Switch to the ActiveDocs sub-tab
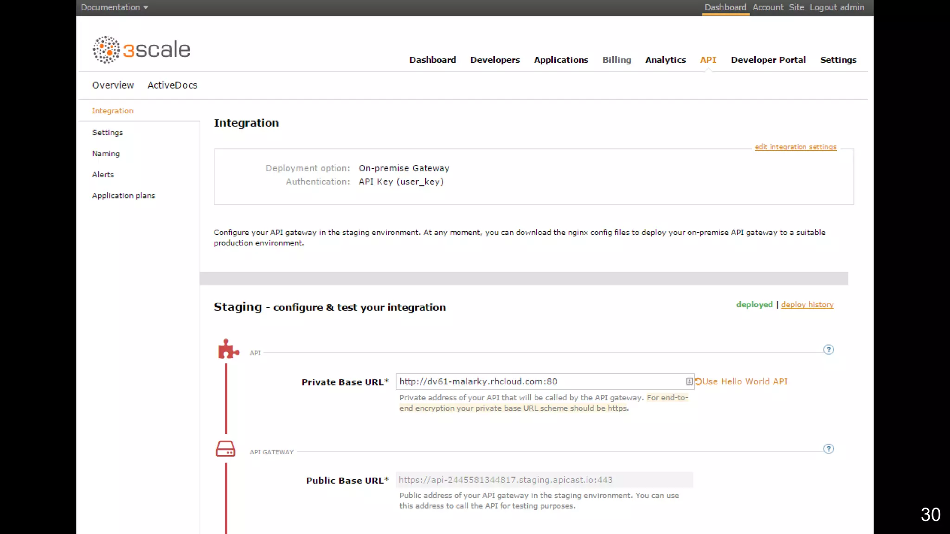Viewport: 950px width, 534px height. [172, 85]
